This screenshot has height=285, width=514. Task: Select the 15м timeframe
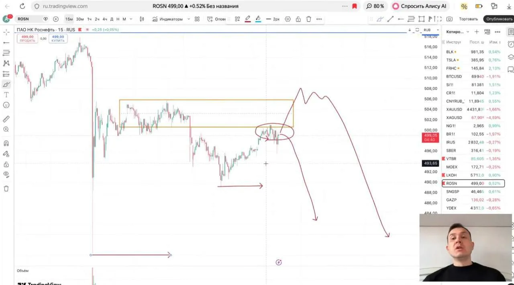[x=69, y=19]
